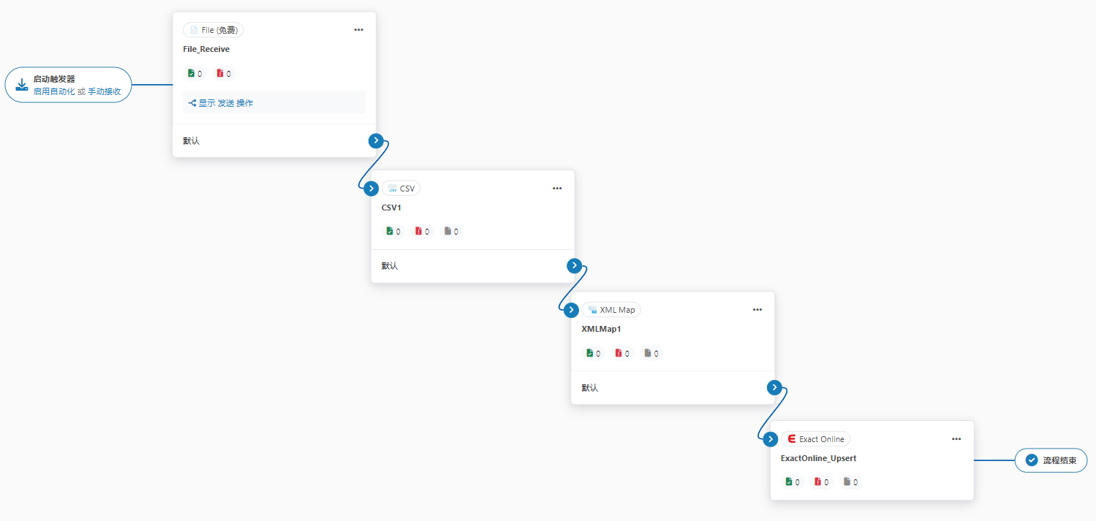
Task: Click XMLMap1 gray pending file count
Action: click(648, 353)
